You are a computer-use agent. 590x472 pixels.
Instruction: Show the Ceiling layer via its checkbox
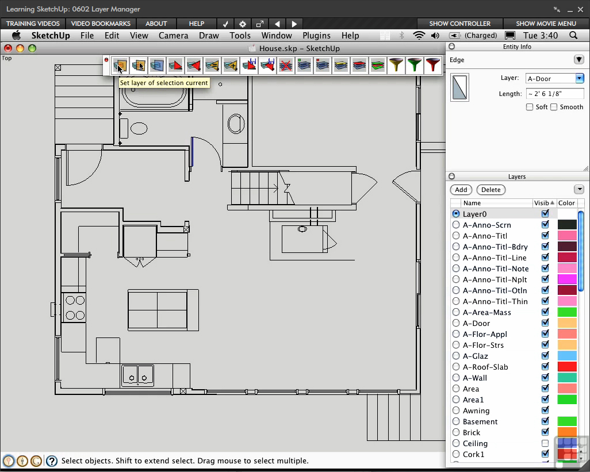[x=545, y=443]
